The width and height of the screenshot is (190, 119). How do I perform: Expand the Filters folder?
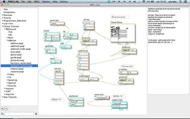coord(7,74)
